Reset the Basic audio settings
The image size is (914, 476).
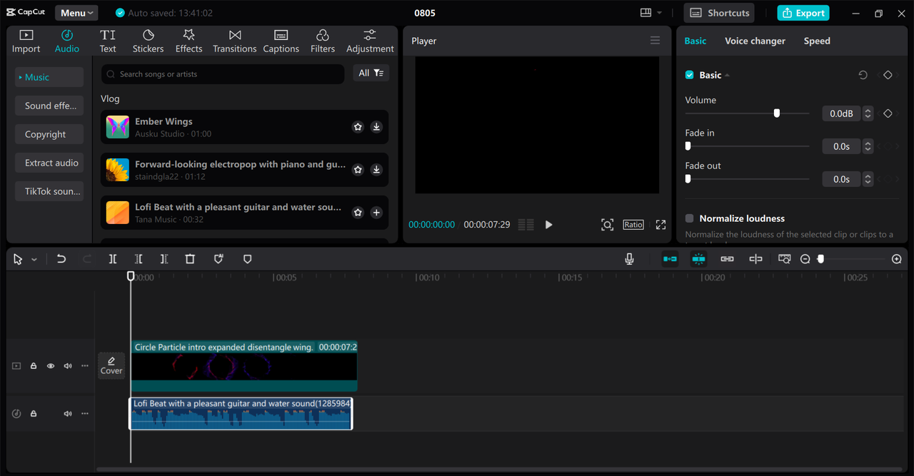(863, 75)
